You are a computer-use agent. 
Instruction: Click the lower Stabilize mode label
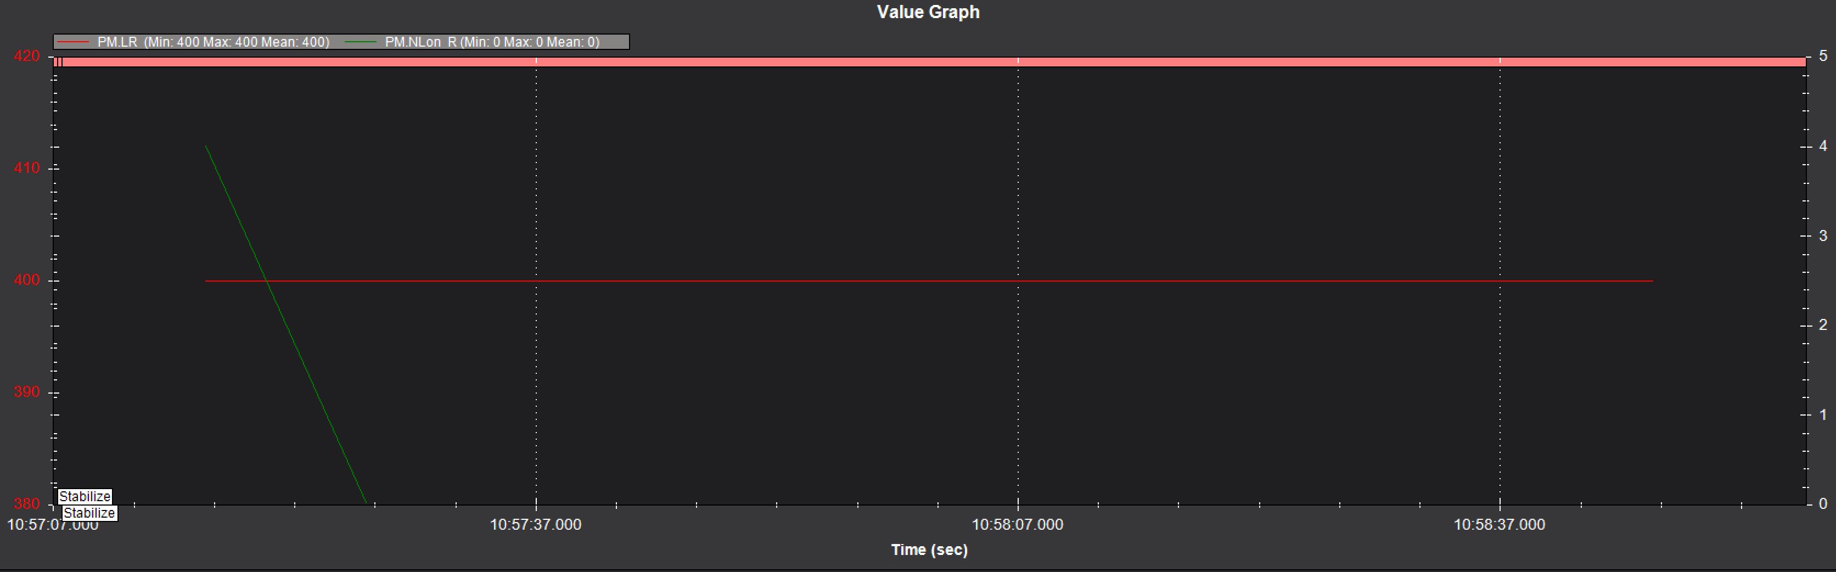(x=89, y=513)
